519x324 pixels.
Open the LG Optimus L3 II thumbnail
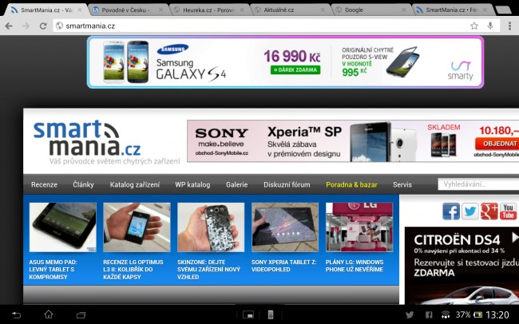pos(137,227)
